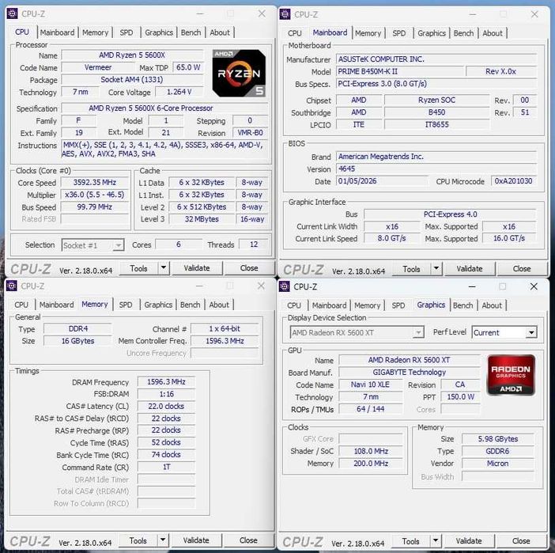Click Validate in the Memory window

[196, 540]
